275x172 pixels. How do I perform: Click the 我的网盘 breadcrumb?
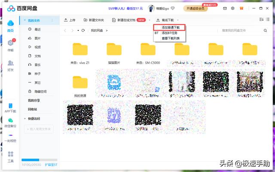[x=97, y=31]
